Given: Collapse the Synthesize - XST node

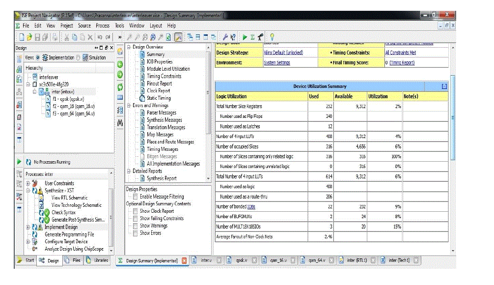Looking at the screenshot, I should pos(28,191).
